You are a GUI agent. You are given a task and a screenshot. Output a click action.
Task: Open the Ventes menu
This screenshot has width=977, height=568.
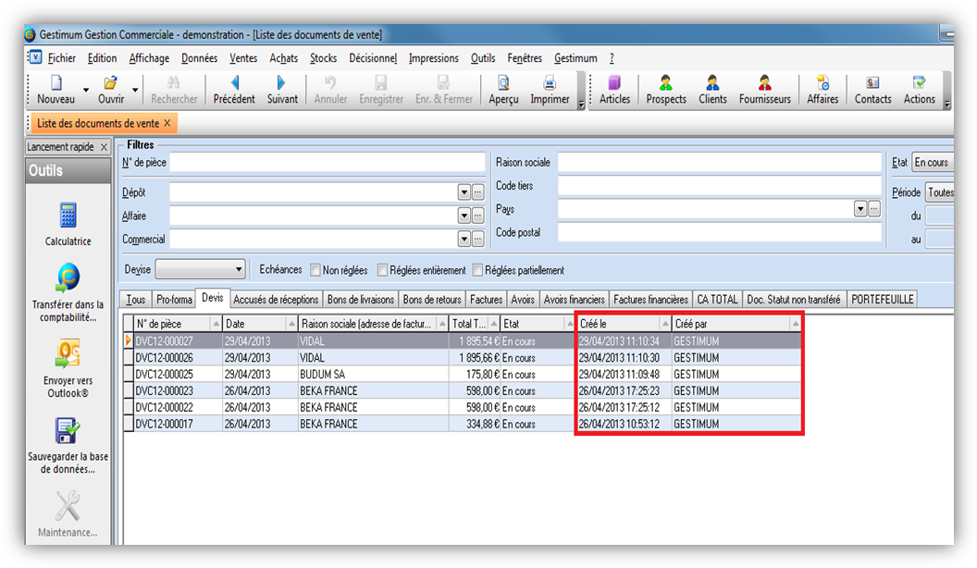pos(243,58)
